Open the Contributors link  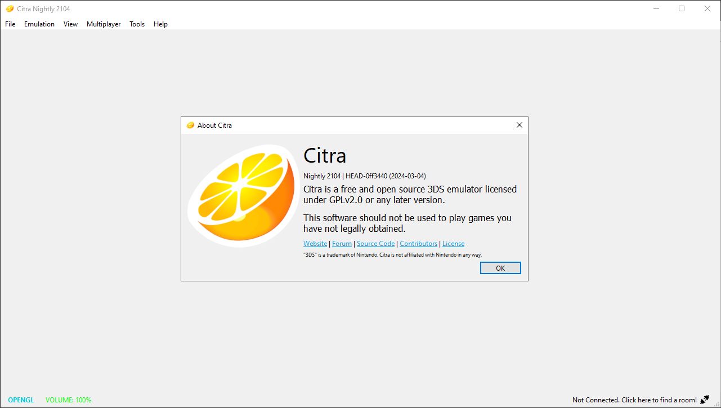pyautogui.click(x=418, y=244)
